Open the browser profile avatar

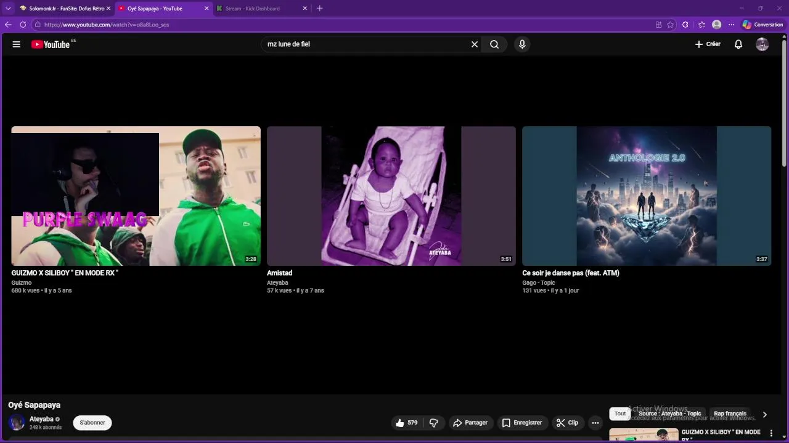pyautogui.click(x=716, y=25)
